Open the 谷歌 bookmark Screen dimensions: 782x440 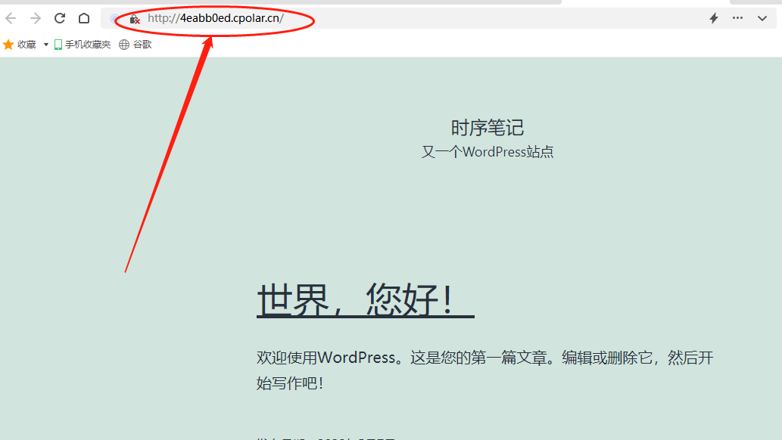click(136, 45)
